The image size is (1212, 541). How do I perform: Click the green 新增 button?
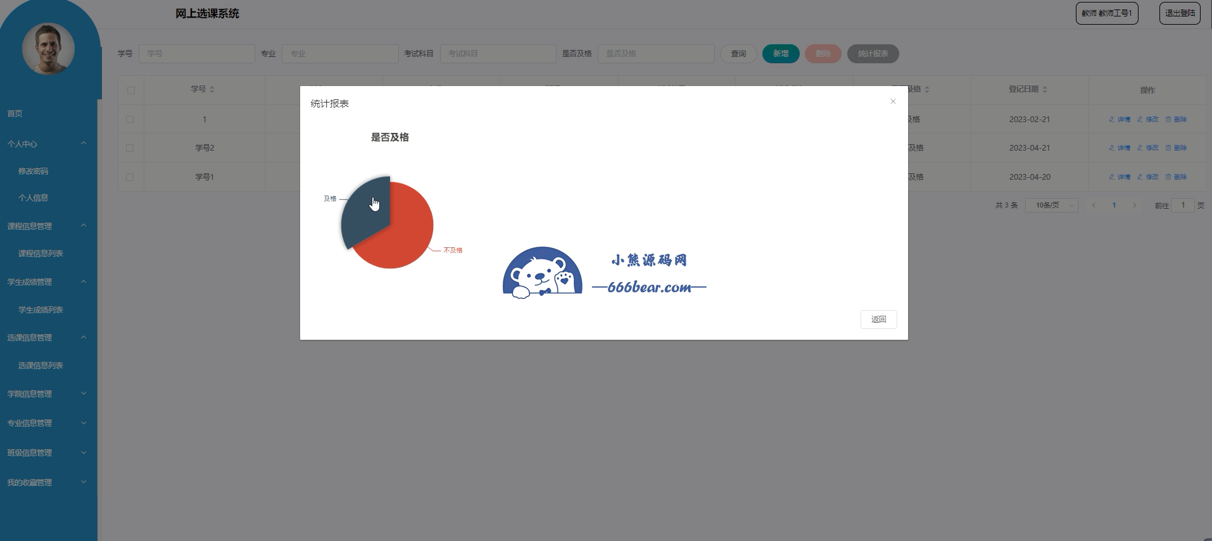pos(781,54)
